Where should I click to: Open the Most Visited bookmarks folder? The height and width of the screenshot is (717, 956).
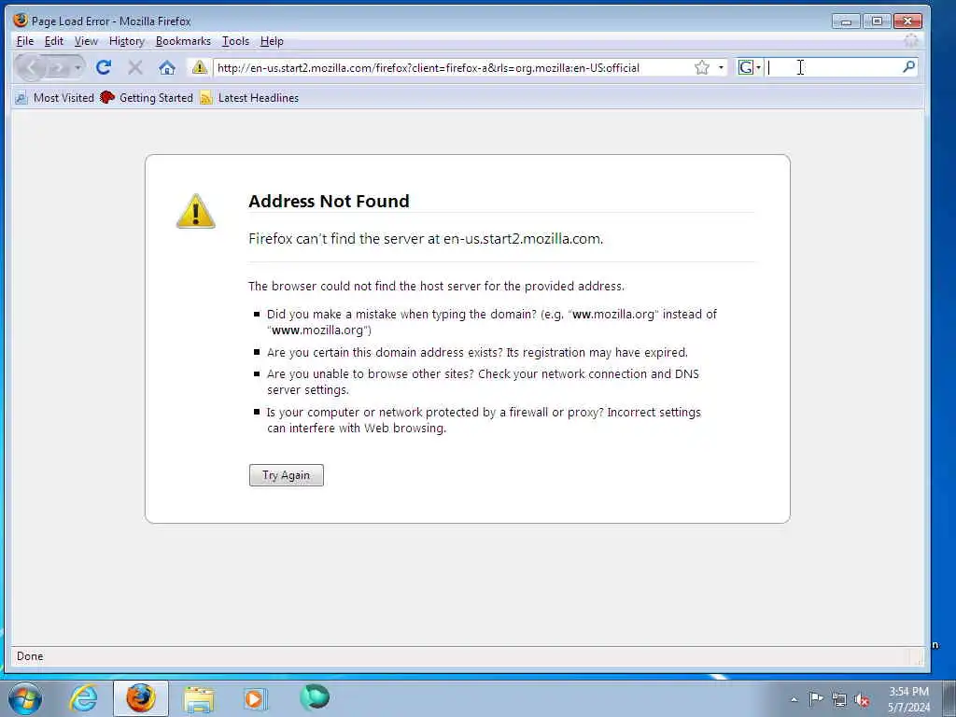coord(55,97)
